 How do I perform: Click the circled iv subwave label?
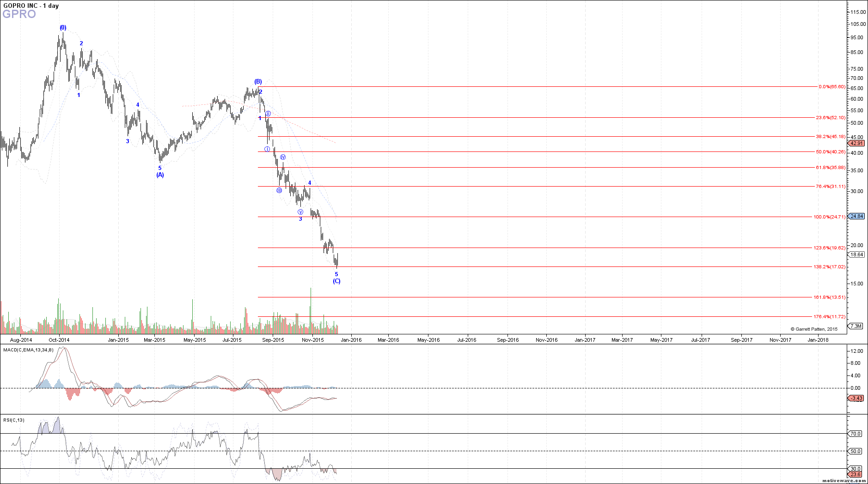coord(283,157)
